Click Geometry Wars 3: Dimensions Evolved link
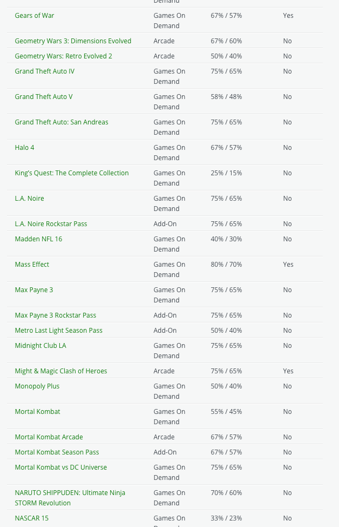339x527 pixels. (73, 41)
